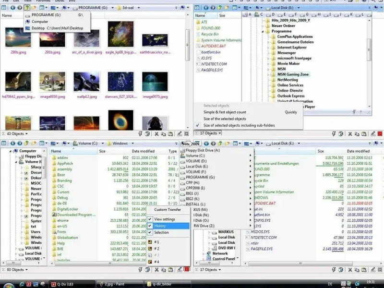Image resolution: width=384 pixels, height=288 pixels.
Task: Uncheck the View settings option
Action: tap(164, 219)
